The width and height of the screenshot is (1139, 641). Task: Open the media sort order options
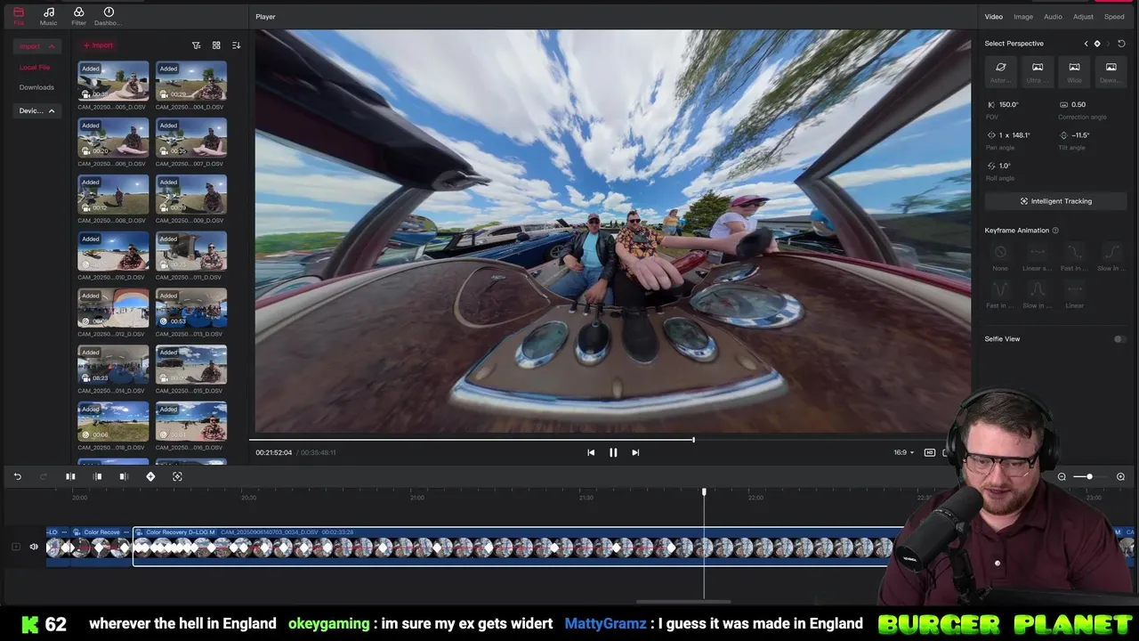pos(236,45)
